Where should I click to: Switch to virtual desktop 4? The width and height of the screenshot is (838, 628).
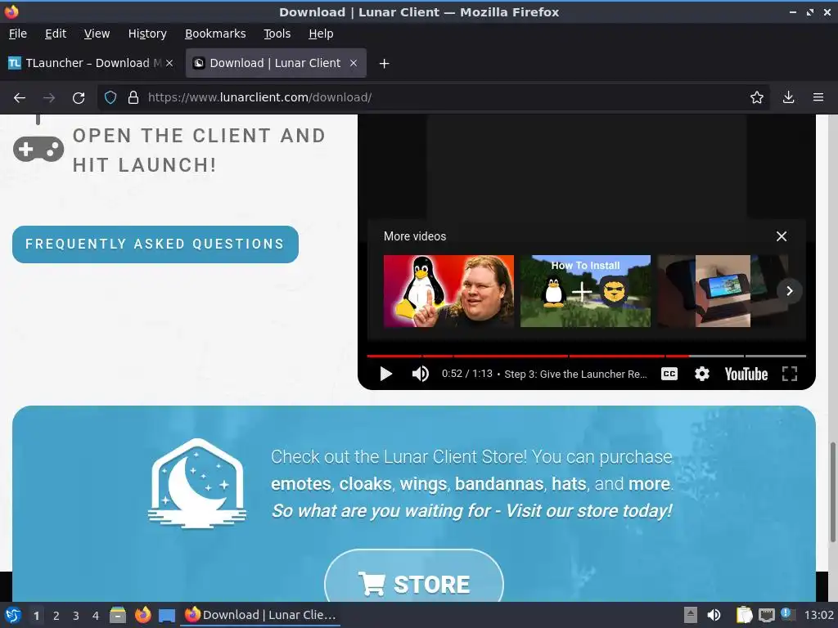[96, 616]
